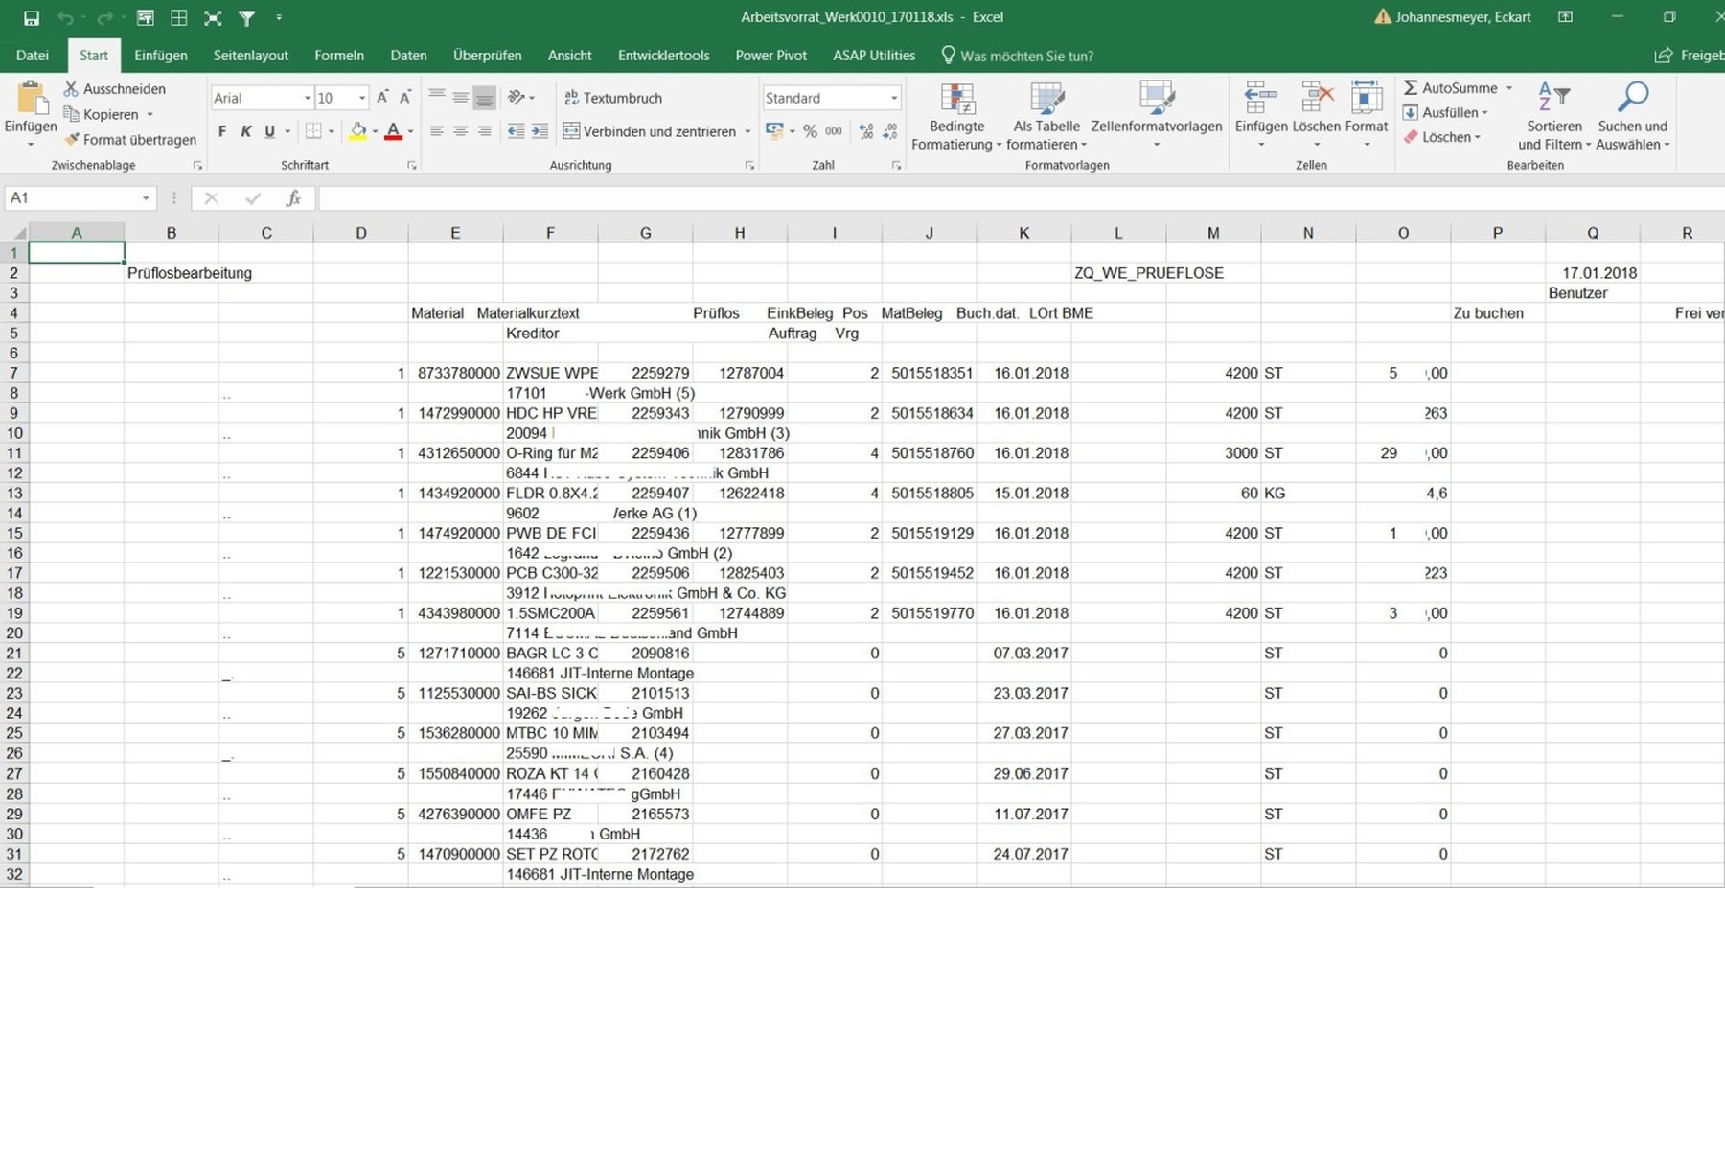Click the Was möchten Sie tun search box
Image resolution: width=1725 pixels, height=1150 pixels.
click(1018, 56)
